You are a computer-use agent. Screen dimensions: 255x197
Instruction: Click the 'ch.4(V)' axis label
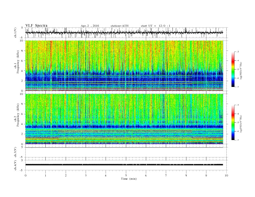click(x=15, y=165)
